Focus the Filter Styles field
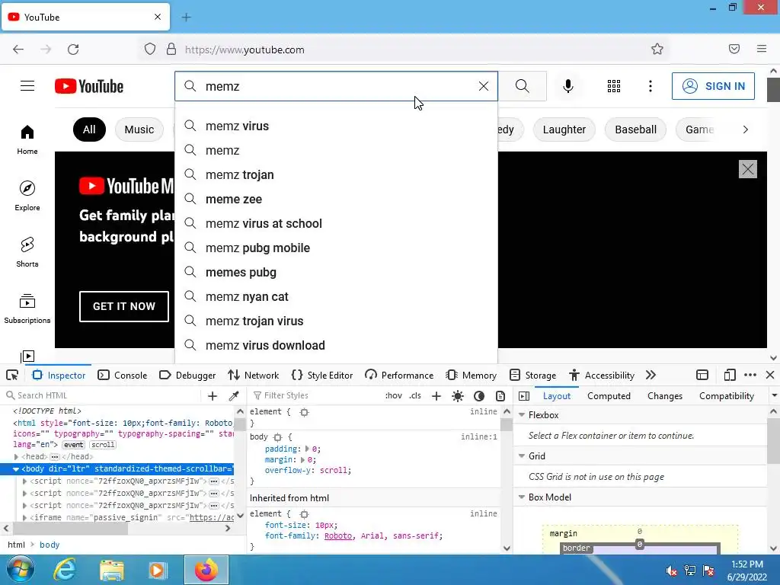 click(x=315, y=395)
